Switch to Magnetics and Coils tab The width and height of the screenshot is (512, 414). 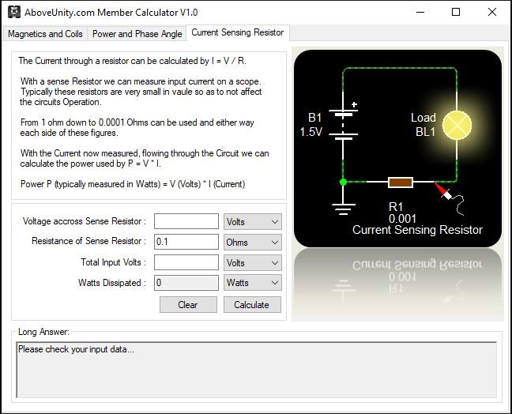[45, 34]
